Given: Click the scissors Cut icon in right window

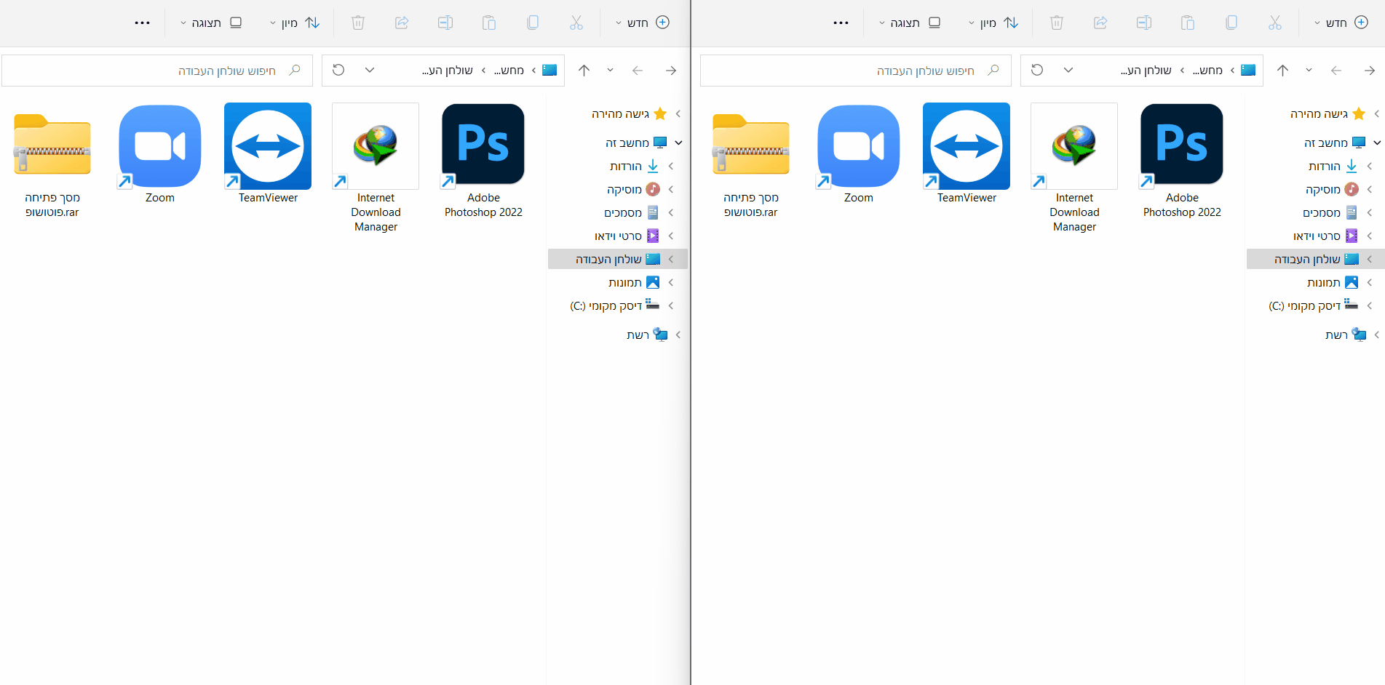Looking at the screenshot, I should click(x=1274, y=23).
